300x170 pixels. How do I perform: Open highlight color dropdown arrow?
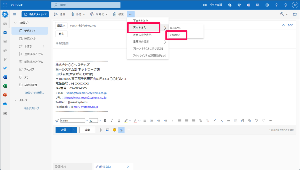pyautogui.click(x=130, y=121)
